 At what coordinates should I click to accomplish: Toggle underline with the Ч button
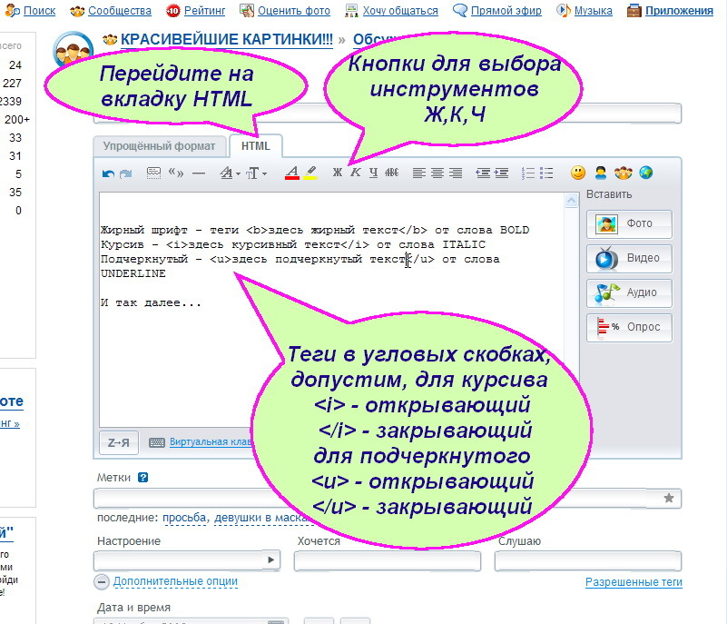pyautogui.click(x=373, y=173)
